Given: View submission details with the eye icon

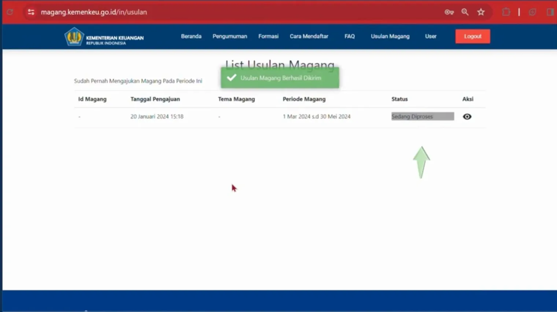Looking at the screenshot, I should point(467,117).
